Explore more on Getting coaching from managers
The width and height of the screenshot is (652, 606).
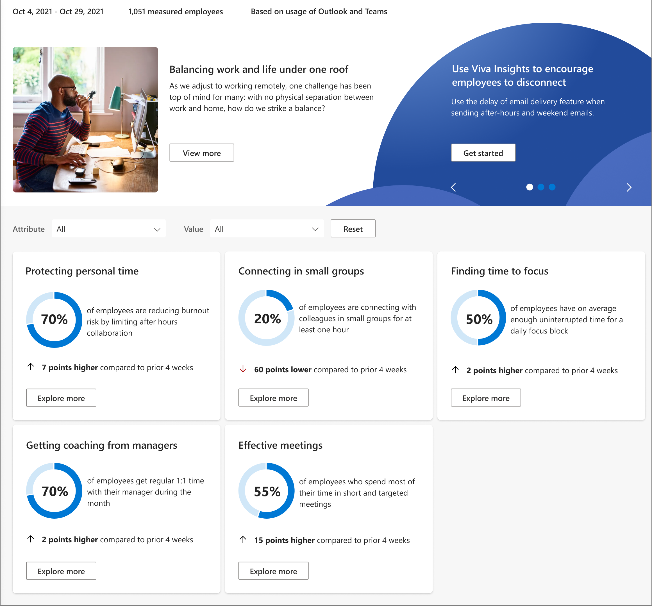coord(61,571)
